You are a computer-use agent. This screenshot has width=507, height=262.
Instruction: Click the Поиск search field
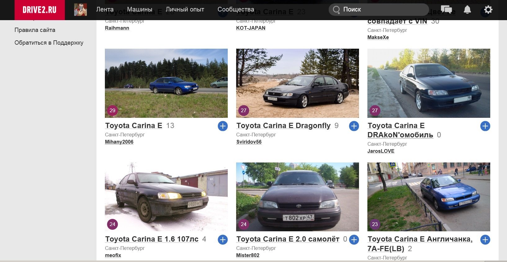click(379, 10)
